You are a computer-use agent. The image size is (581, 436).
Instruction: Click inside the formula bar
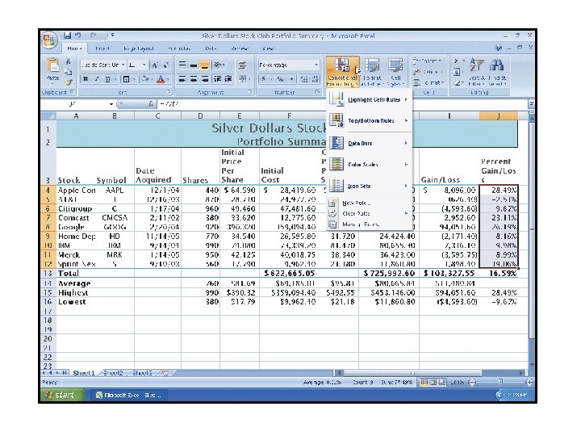[x=343, y=104]
